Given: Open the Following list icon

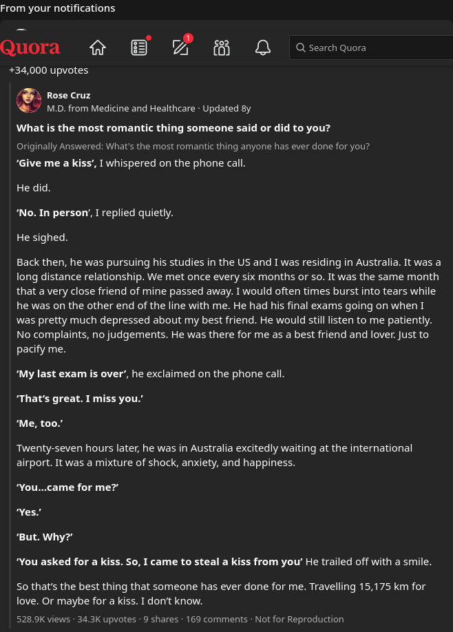Looking at the screenshot, I should pos(140,48).
